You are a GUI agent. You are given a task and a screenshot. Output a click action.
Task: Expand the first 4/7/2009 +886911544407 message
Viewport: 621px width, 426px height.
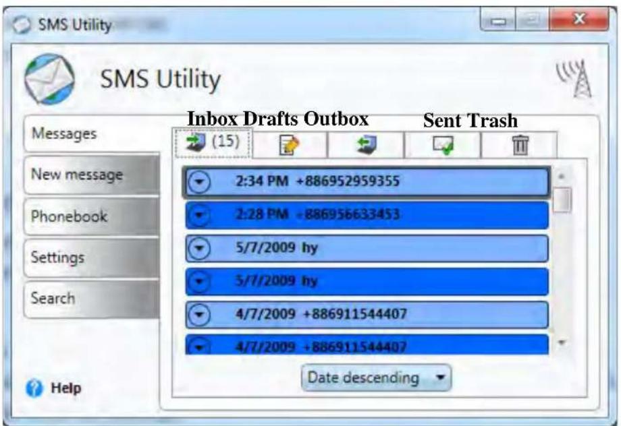pyautogui.click(x=199, y=315)
